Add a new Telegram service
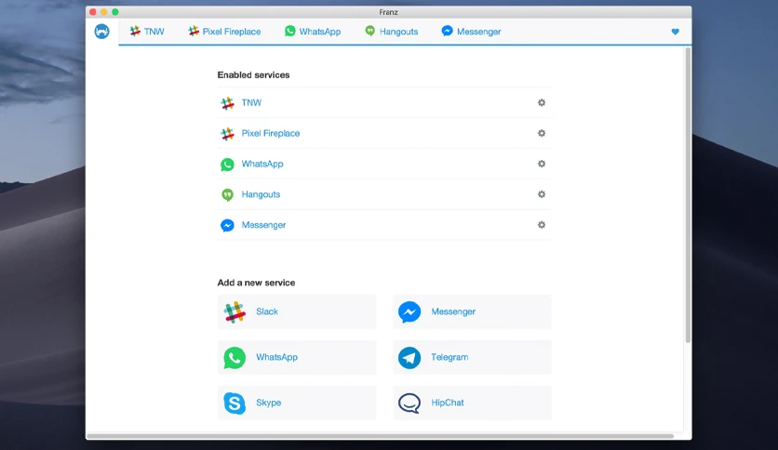This screenshot has width=778, height=450. [x=472, y=357]
